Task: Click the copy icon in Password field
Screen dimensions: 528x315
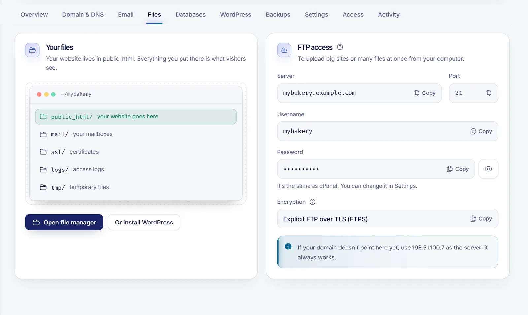Action: pyautogui.click(x=449, y=169)
